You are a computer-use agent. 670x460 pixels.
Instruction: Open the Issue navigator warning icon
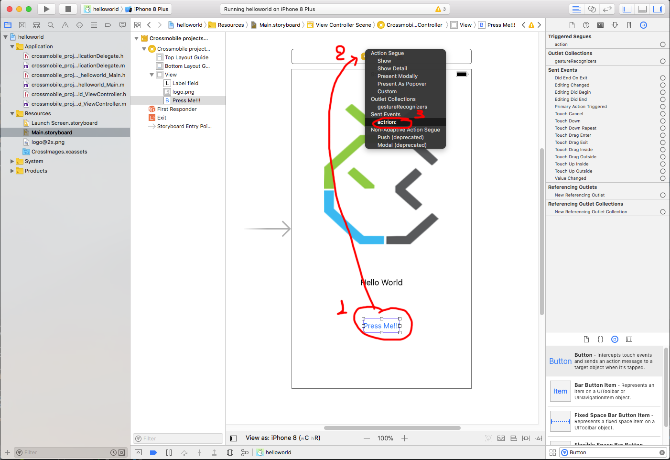[x=65, y=25]
